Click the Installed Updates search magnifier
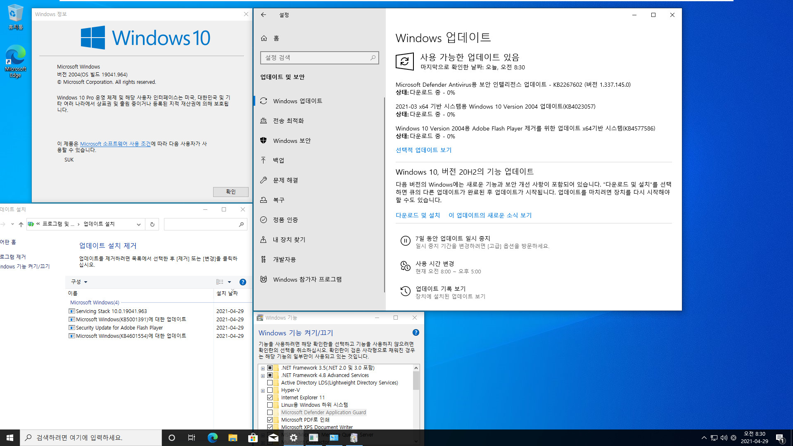793x446 pixels. tap(242, 224)
